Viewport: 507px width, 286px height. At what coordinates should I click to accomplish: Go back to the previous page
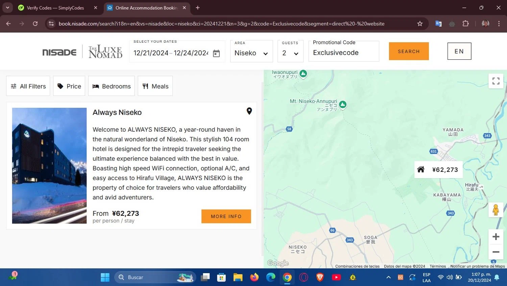click(8, 24)
